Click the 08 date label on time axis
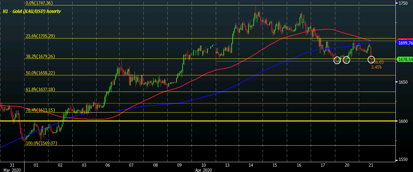The image size is (413, 172). (156, 165)
